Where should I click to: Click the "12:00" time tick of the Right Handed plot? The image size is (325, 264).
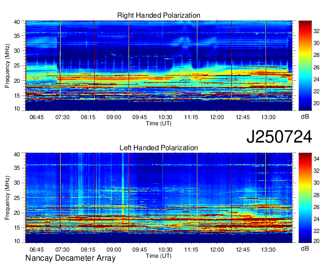[217, 117]
